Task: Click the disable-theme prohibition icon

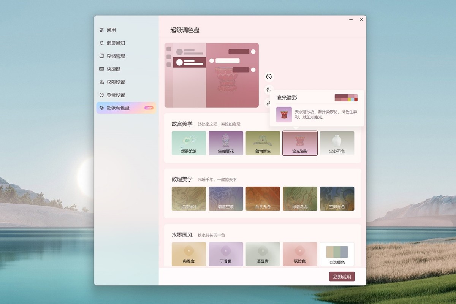Action: [x=269, y=76]
